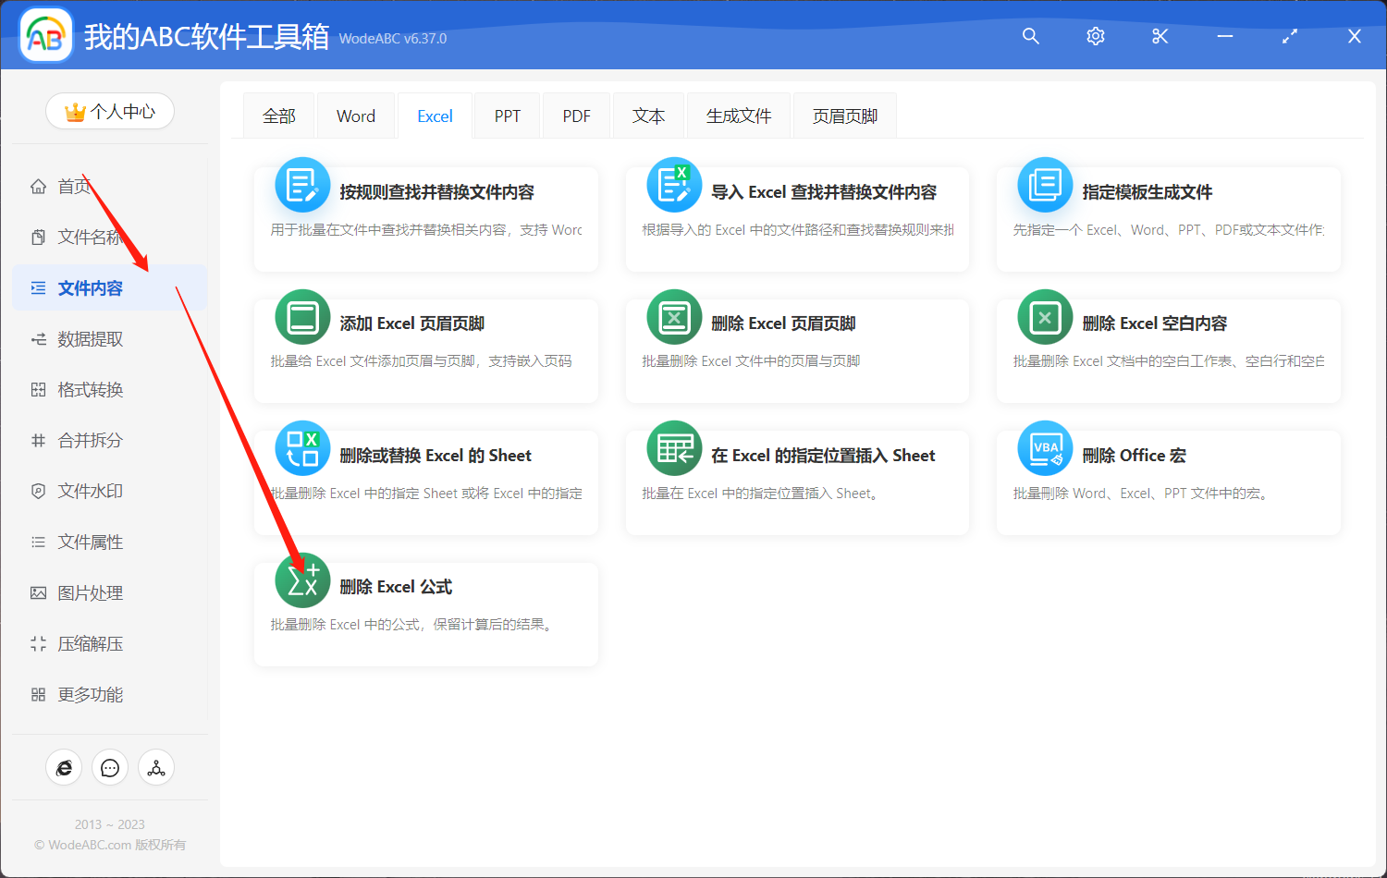Open the chat bubble icon in sidebar
The width and height of the screenshot is (1387, 878).
110,768
